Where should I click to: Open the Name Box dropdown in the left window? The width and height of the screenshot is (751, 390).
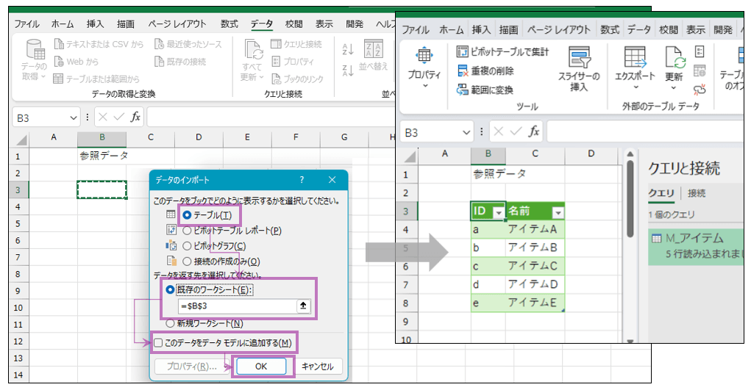(74, 118)
